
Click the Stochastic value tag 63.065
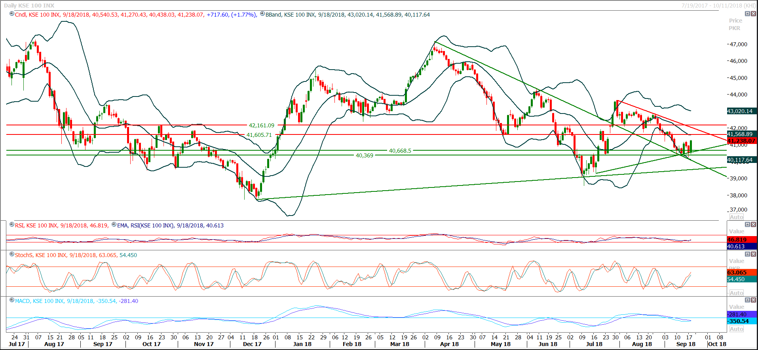click(742, 272)
